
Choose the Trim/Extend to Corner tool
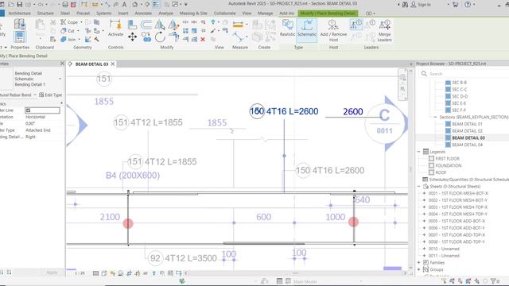[x=174, y=37]
